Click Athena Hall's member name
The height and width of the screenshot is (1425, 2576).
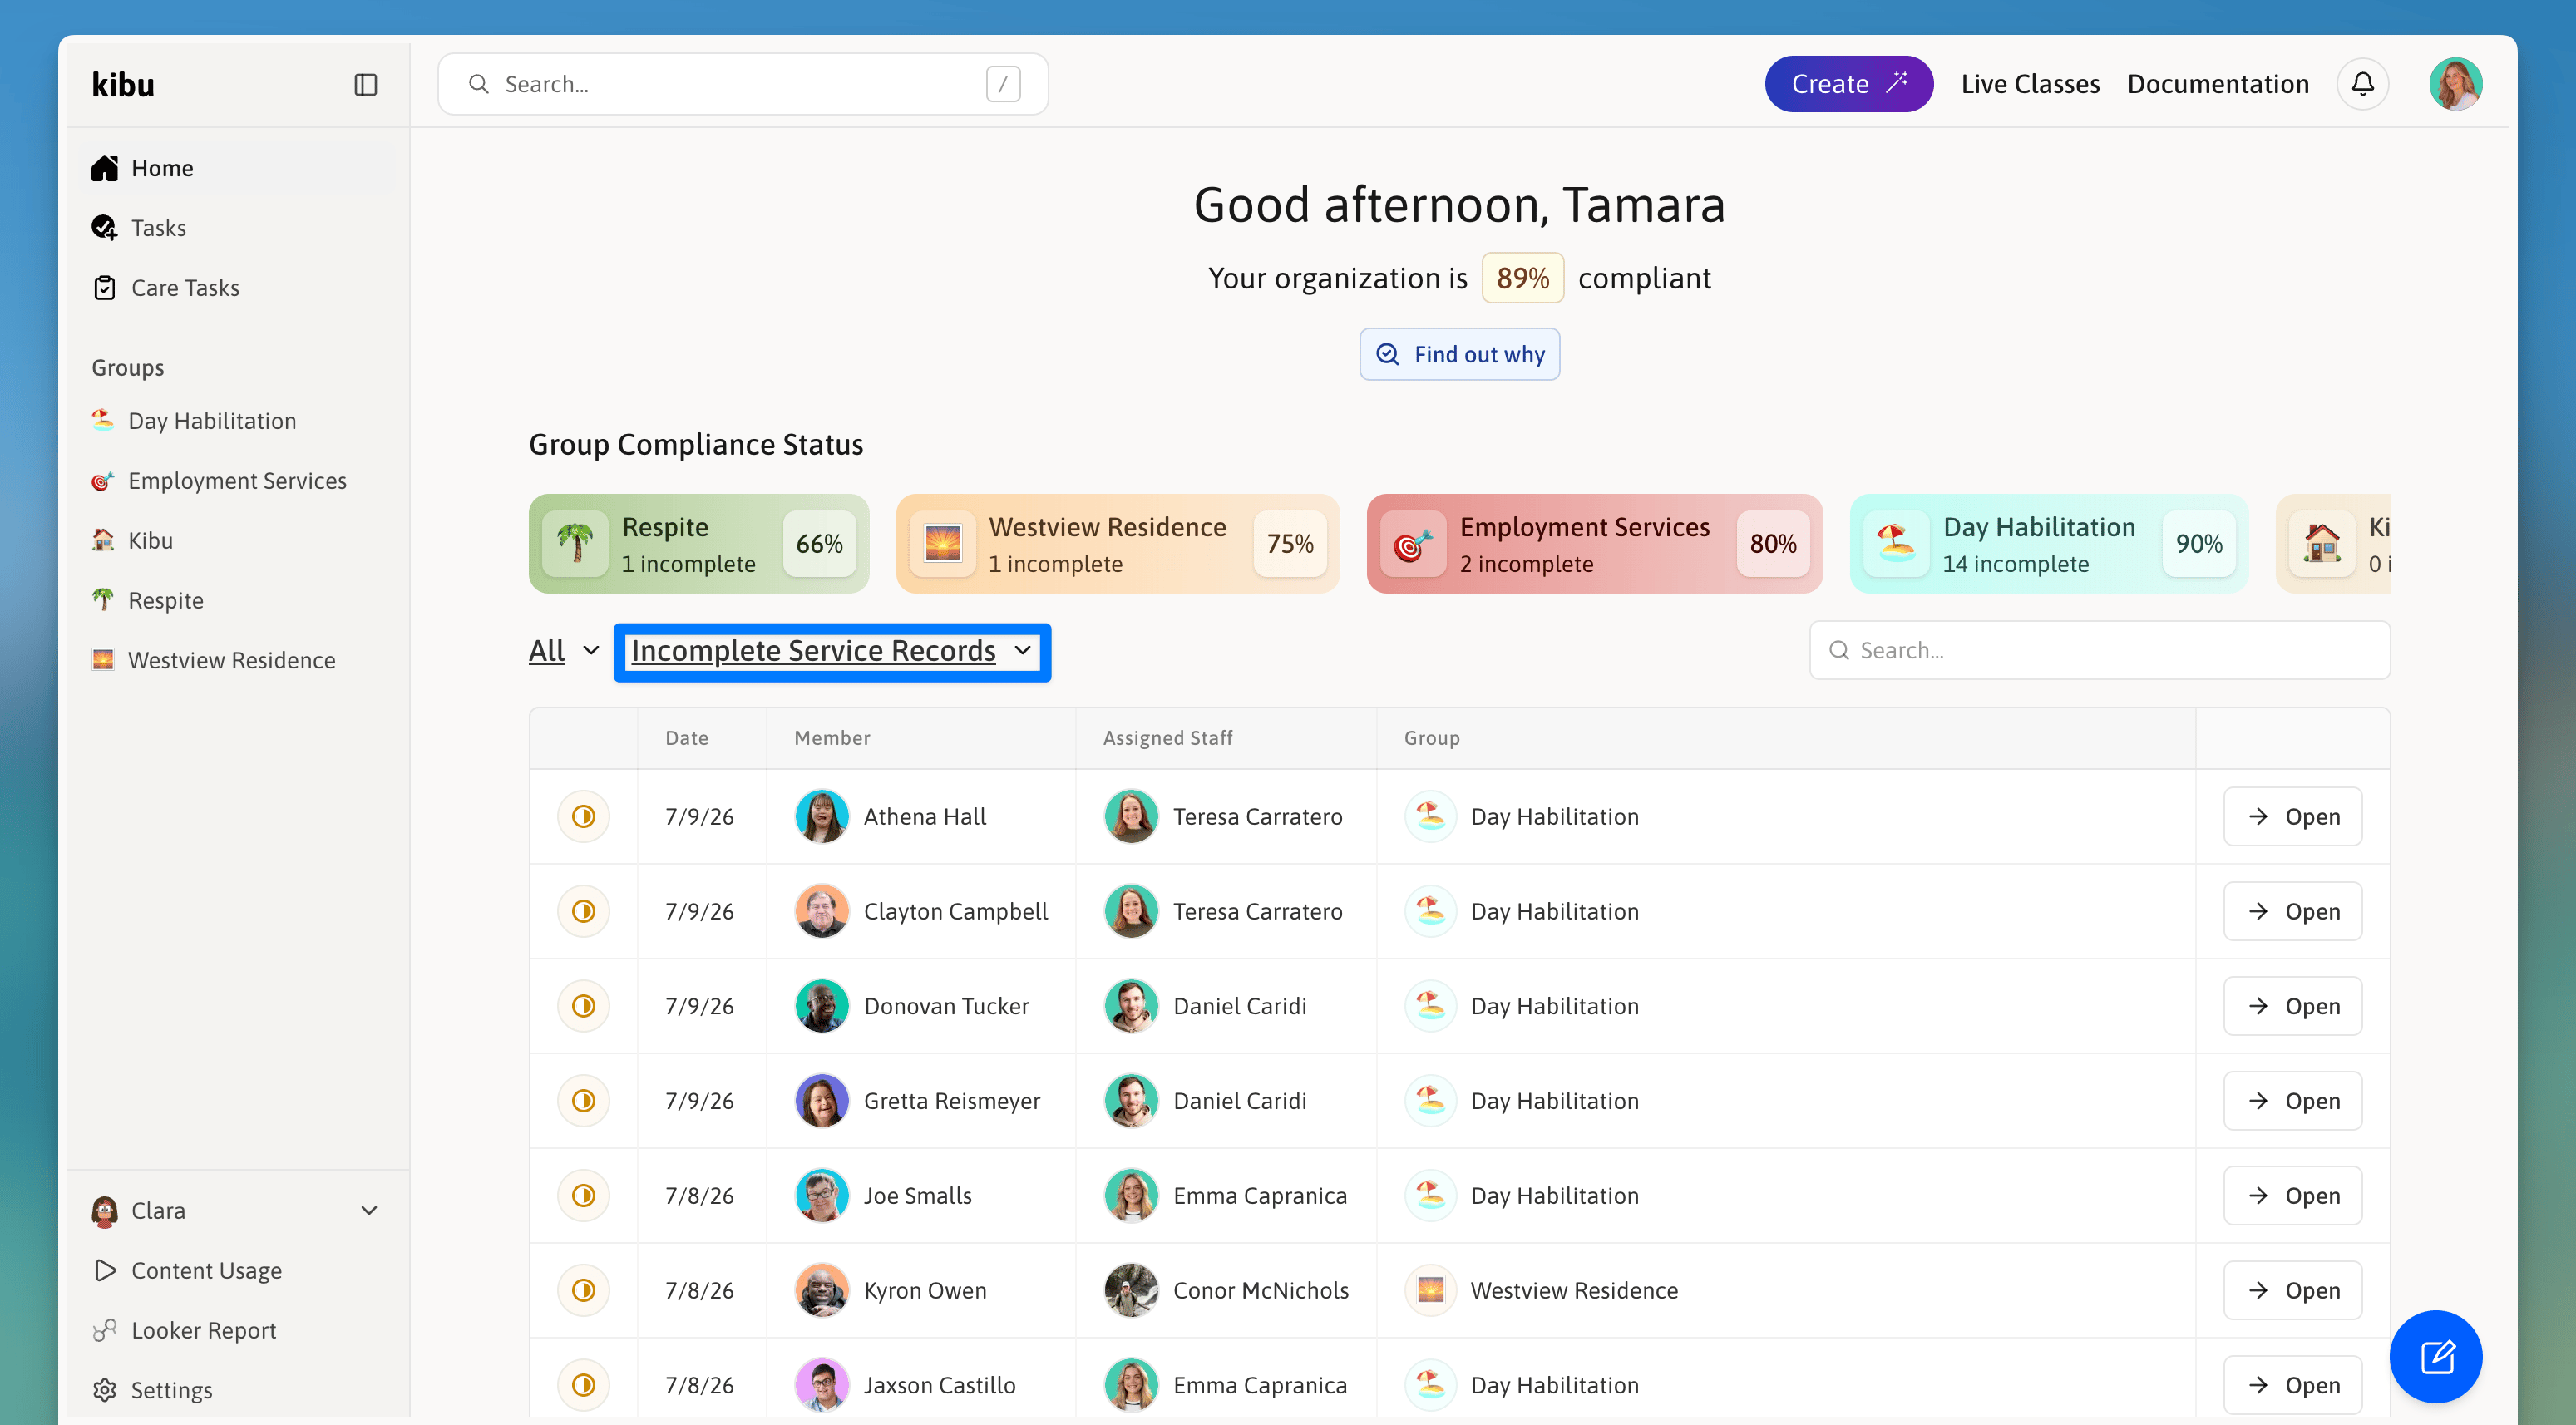click(925, 816)
